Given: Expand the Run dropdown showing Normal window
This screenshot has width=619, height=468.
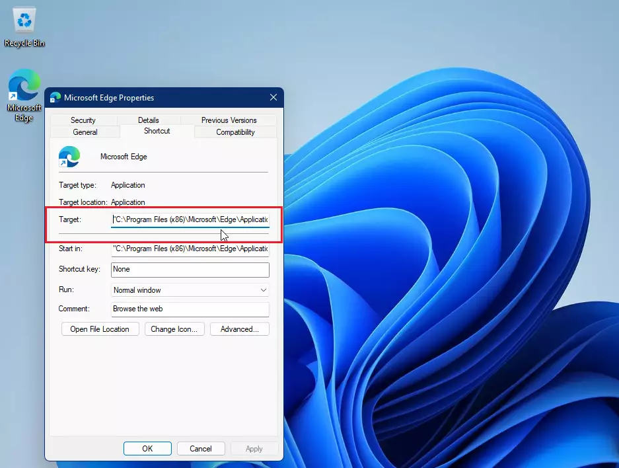Looking at the screenshot, I should point(190,290).
